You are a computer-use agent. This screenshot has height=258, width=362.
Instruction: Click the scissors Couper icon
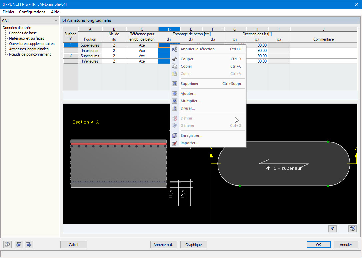tap(175, 59)
